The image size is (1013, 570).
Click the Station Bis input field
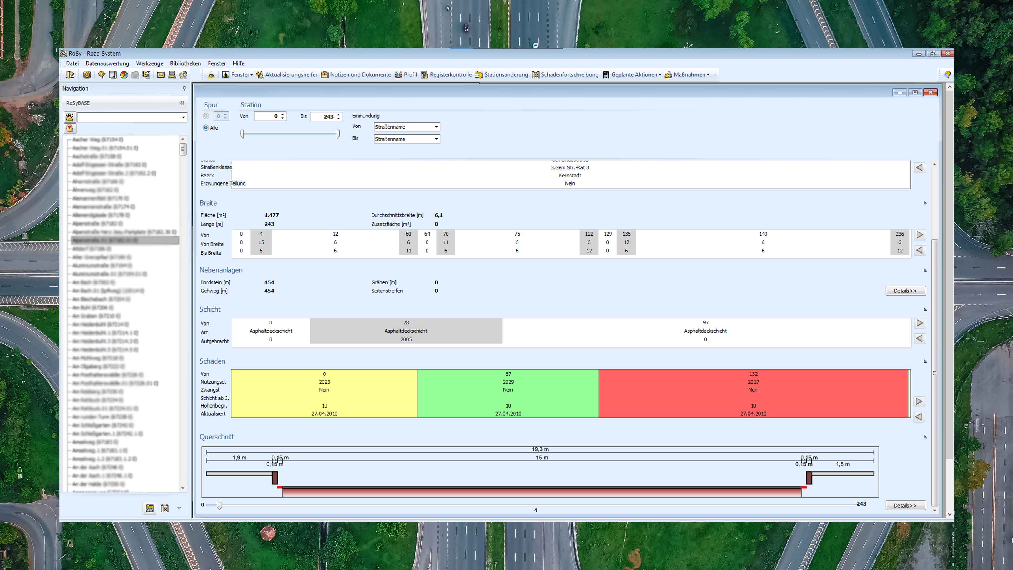pos(323,116)
